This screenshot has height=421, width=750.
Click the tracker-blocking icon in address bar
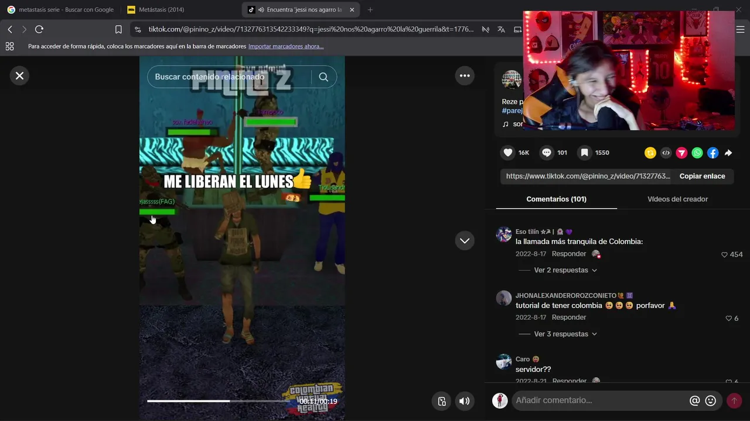485,29
